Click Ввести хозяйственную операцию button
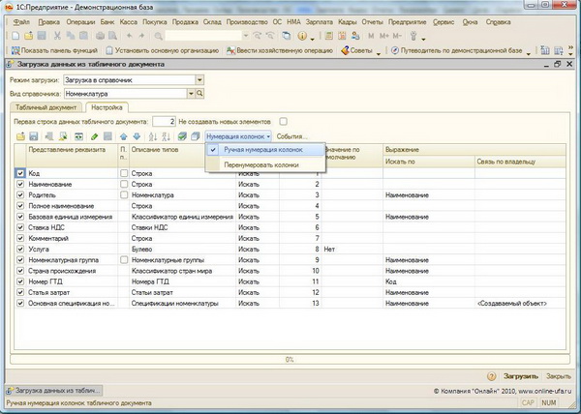581x414 pixels. (x=280, y=50)
